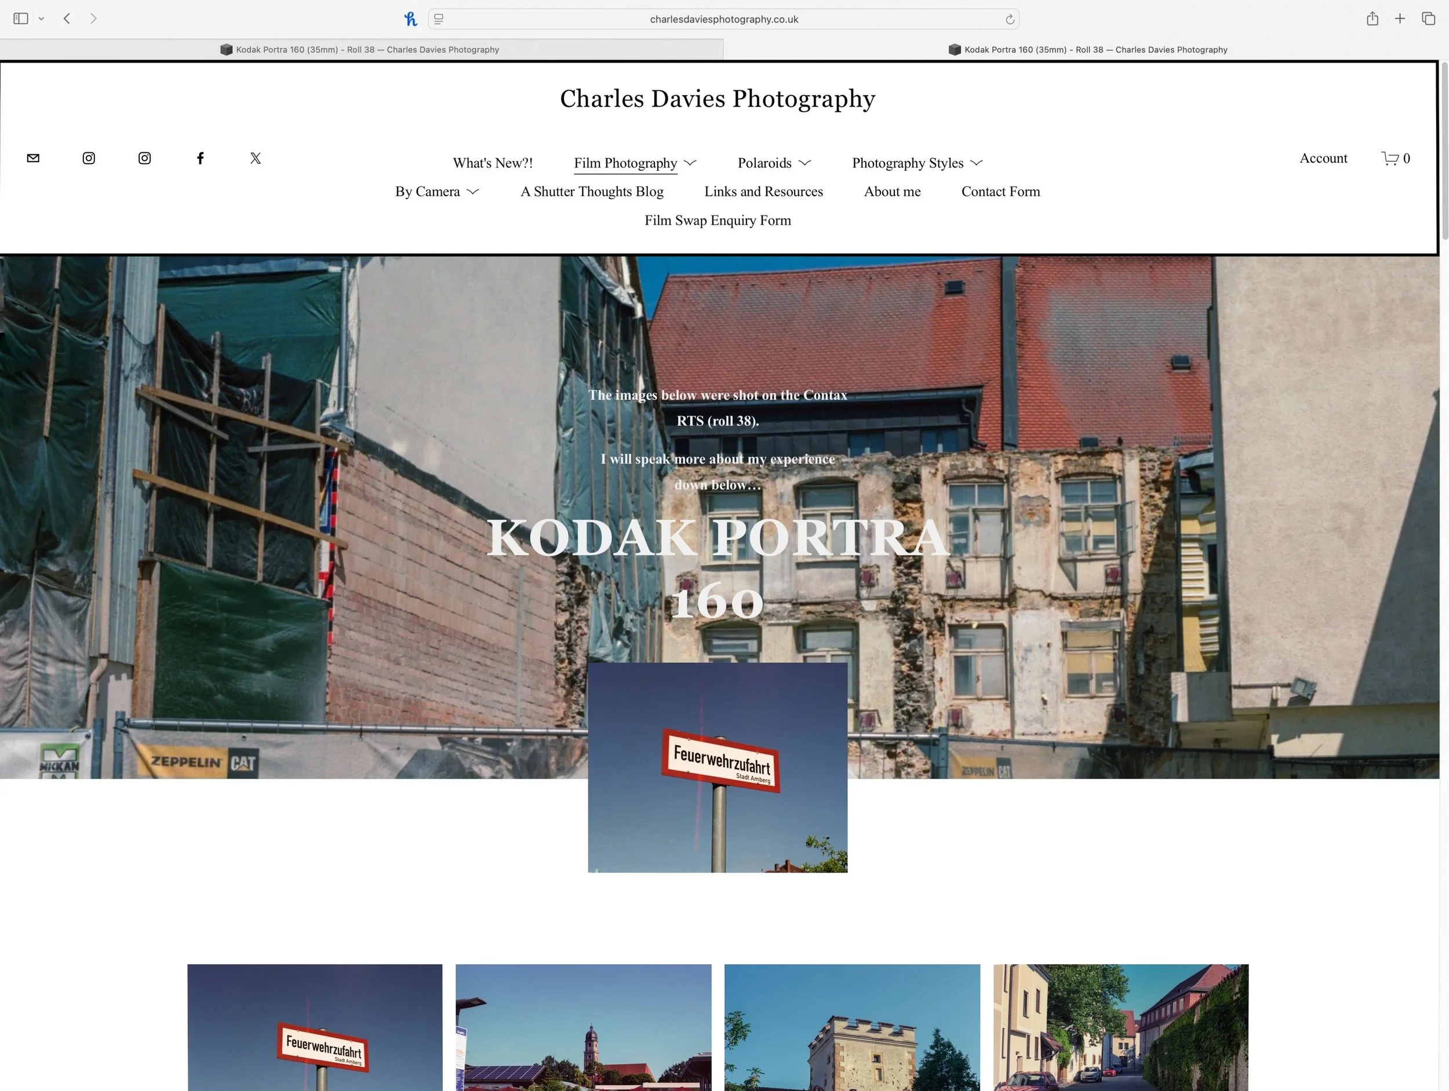Show Safari tab overview

[1428, 19]
